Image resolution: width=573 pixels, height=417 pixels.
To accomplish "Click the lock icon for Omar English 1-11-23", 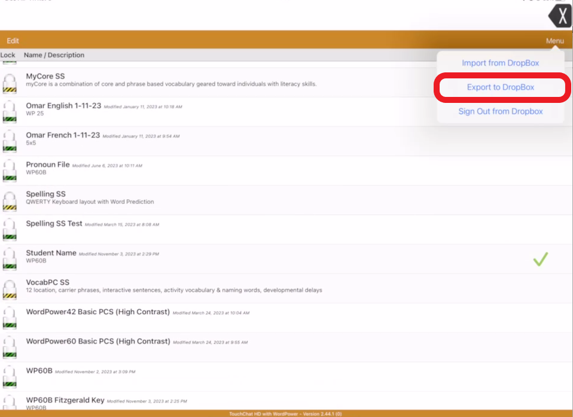I will [10, 112].
